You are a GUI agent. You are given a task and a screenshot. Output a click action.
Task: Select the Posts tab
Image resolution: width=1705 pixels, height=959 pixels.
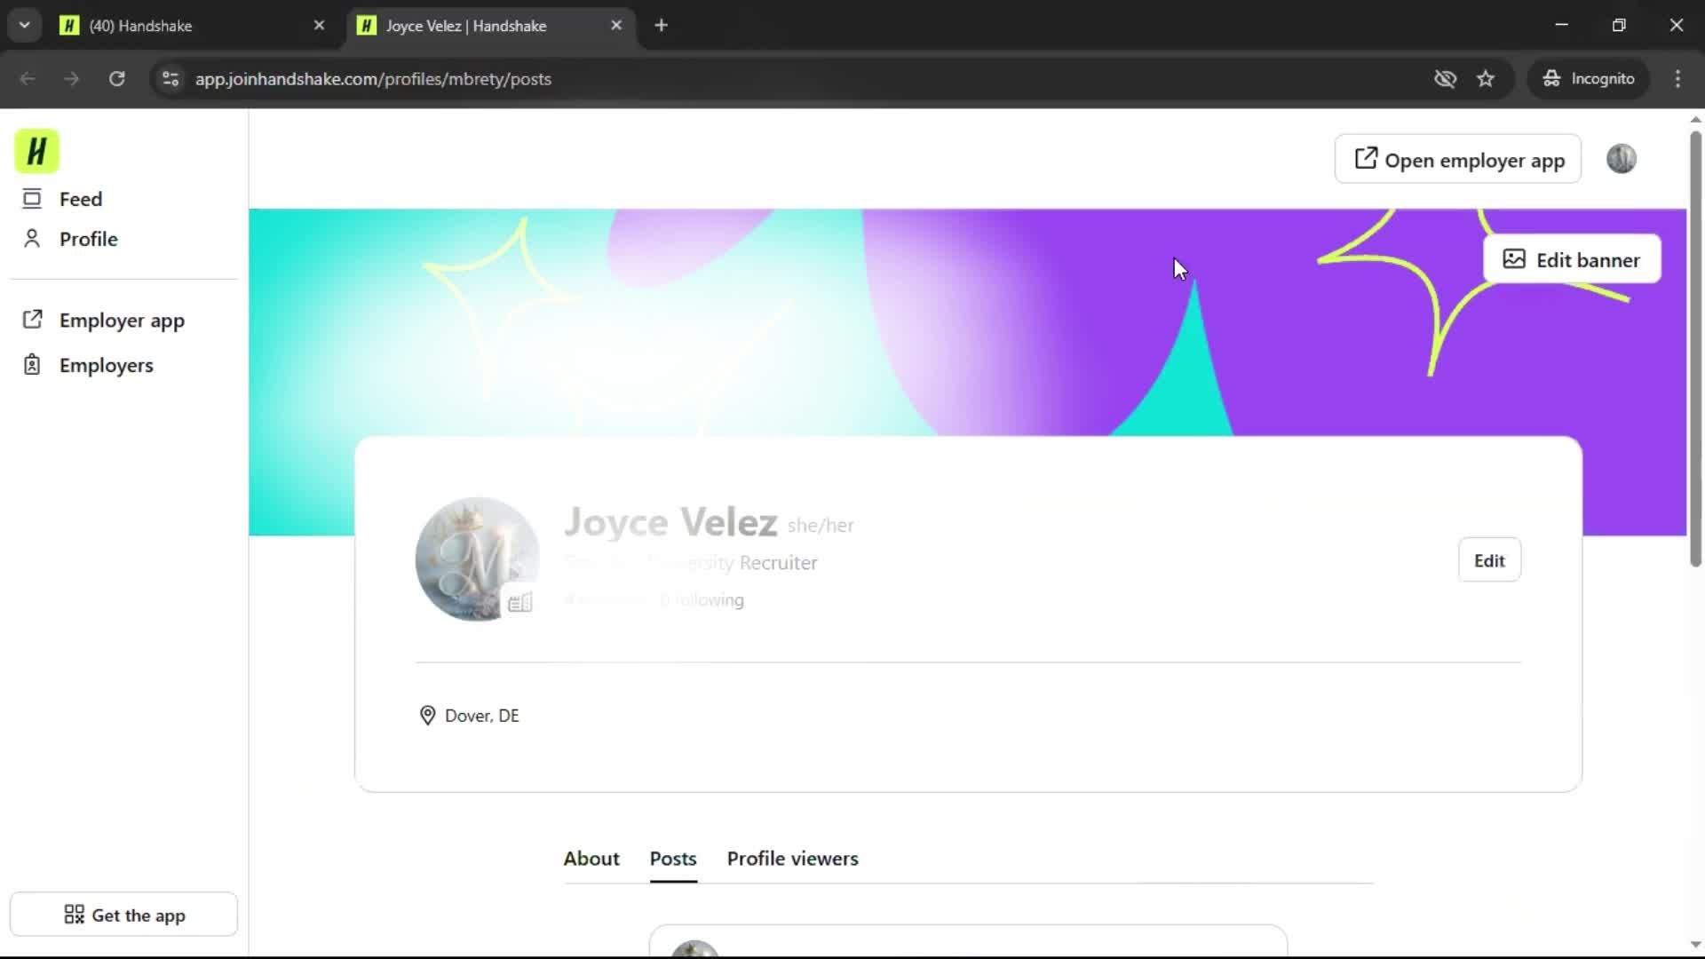tap(673, 859)
